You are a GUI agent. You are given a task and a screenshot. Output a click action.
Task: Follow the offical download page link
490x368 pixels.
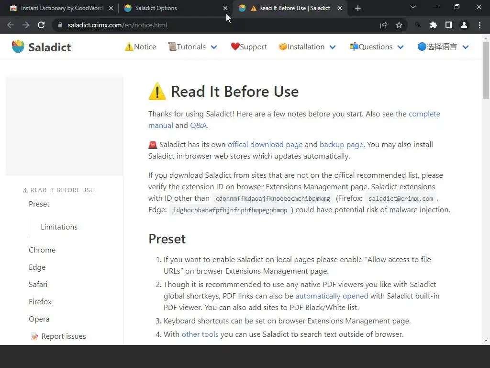(265, 145)
